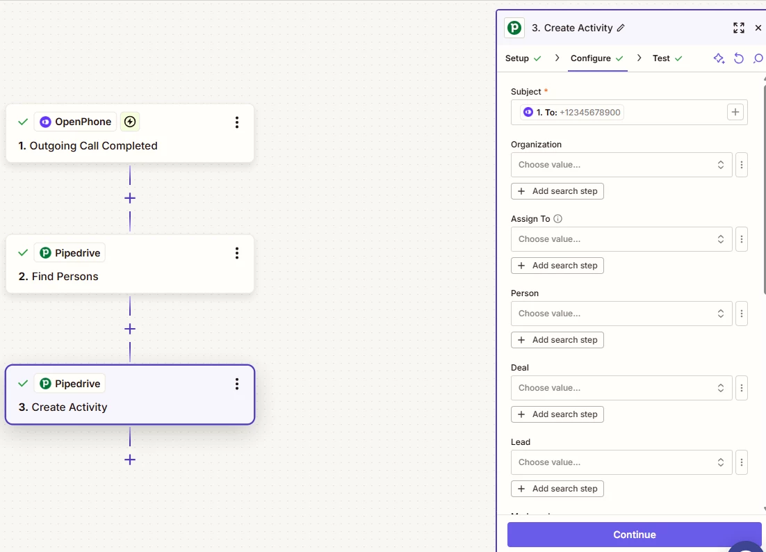Open Person field options menu
This screenshot has width=766, height=552.
(742, 314)
